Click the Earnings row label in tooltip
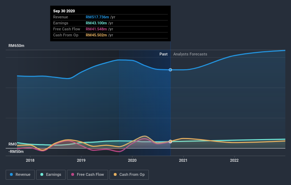 click(61, 23)
